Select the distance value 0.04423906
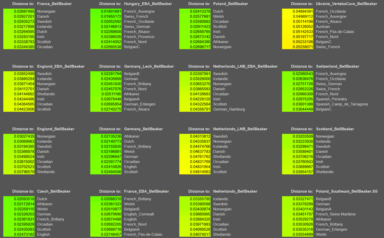This screenshot has width=384, height=238. pos(24,109)
